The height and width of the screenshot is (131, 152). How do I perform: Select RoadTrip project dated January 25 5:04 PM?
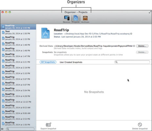(18, 89)
